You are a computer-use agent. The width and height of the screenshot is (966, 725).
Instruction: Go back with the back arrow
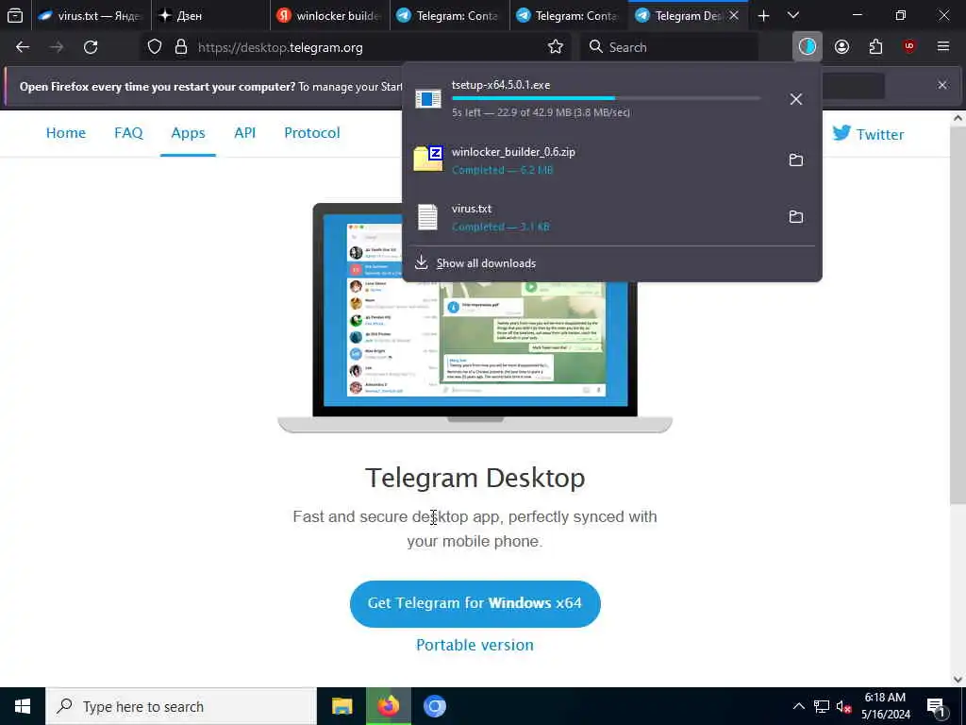(23, 47)
